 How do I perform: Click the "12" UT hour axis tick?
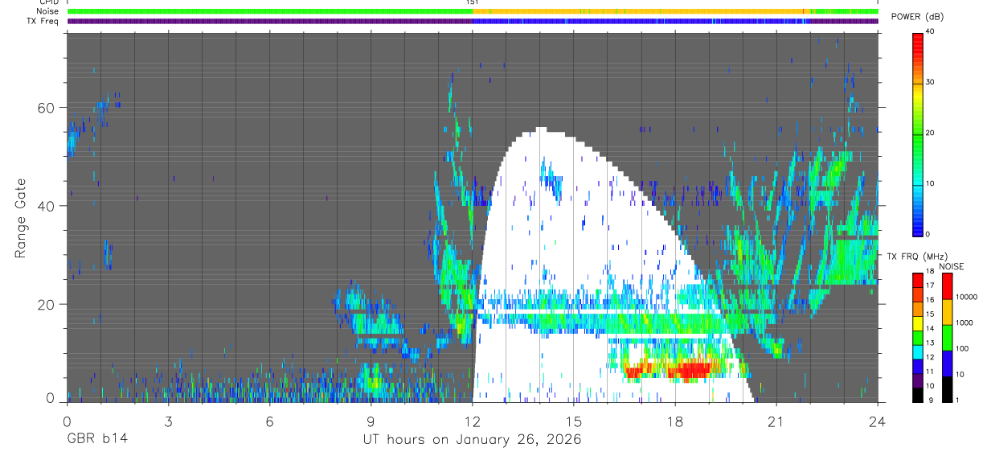tap(473, 421)
